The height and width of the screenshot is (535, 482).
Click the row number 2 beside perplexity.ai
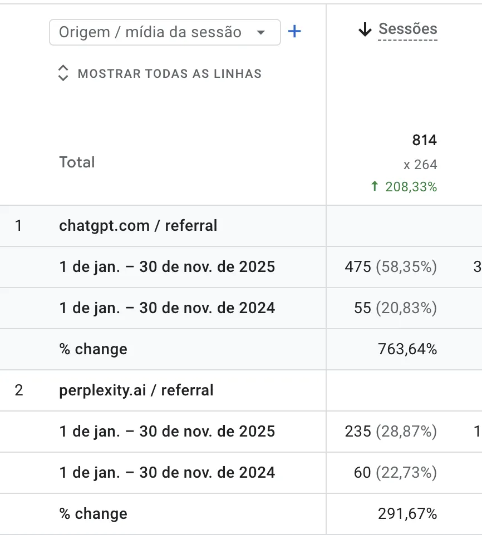coord(18,390)
